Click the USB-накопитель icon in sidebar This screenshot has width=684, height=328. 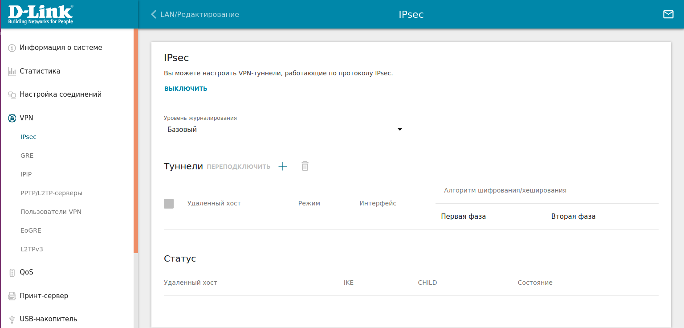(x=12, y=319)
